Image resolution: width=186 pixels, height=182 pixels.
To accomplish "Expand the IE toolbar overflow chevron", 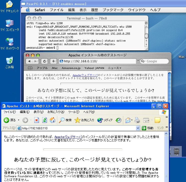I will [167, 117].
